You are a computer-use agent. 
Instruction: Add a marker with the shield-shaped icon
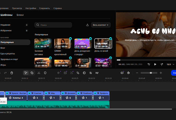point(45,73)
